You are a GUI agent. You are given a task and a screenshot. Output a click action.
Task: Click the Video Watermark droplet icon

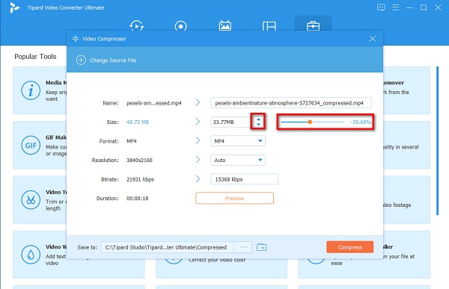coord(31,255)
